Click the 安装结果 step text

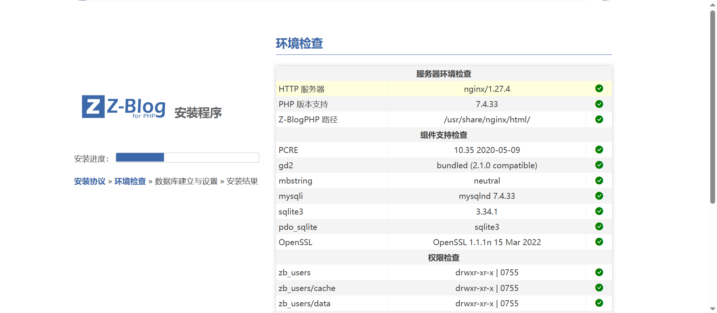[x=242, y=181]
